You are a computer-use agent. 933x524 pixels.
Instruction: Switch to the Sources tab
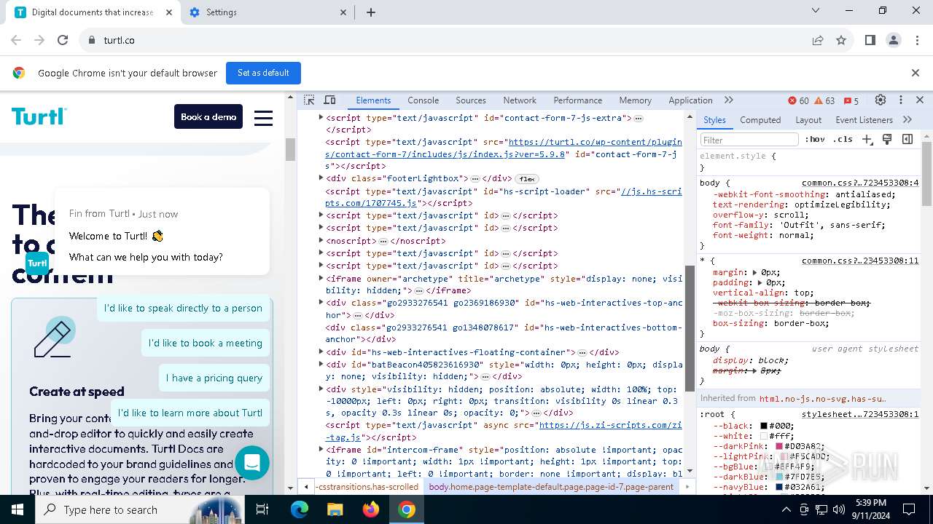pos(471,100)
